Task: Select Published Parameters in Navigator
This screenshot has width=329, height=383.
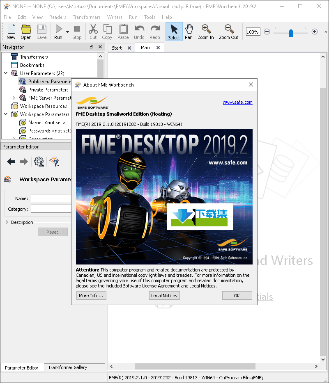Action: click(50, 81)
